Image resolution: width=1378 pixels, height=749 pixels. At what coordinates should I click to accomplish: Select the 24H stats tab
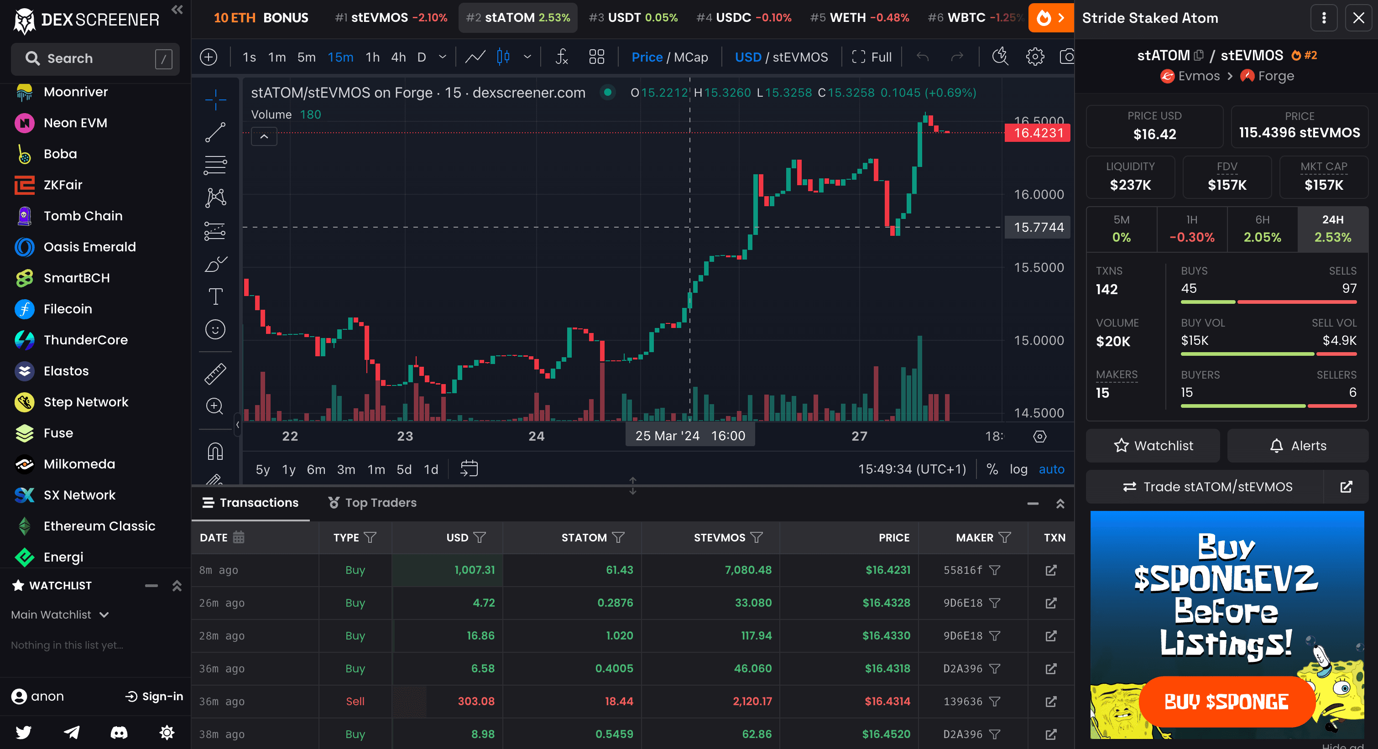(1332, 229)
